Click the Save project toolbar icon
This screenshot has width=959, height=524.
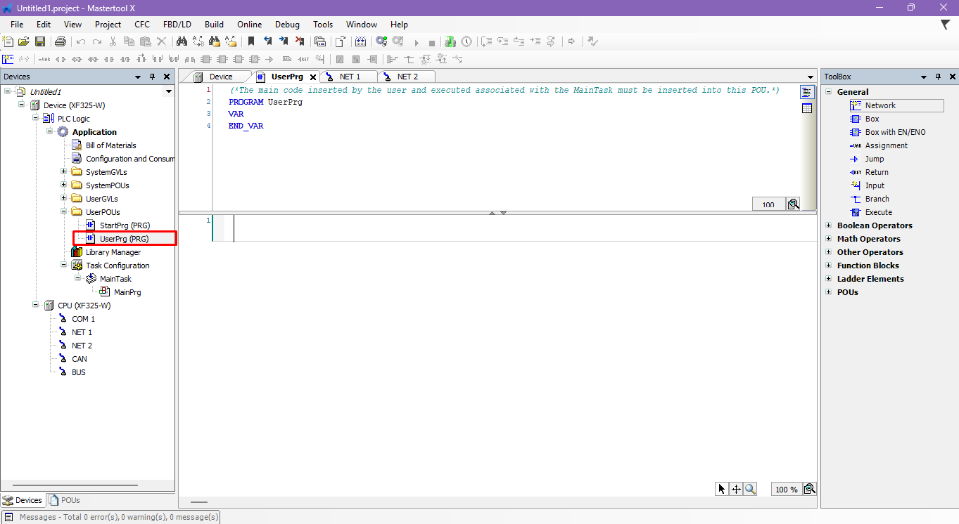(40, 42)
